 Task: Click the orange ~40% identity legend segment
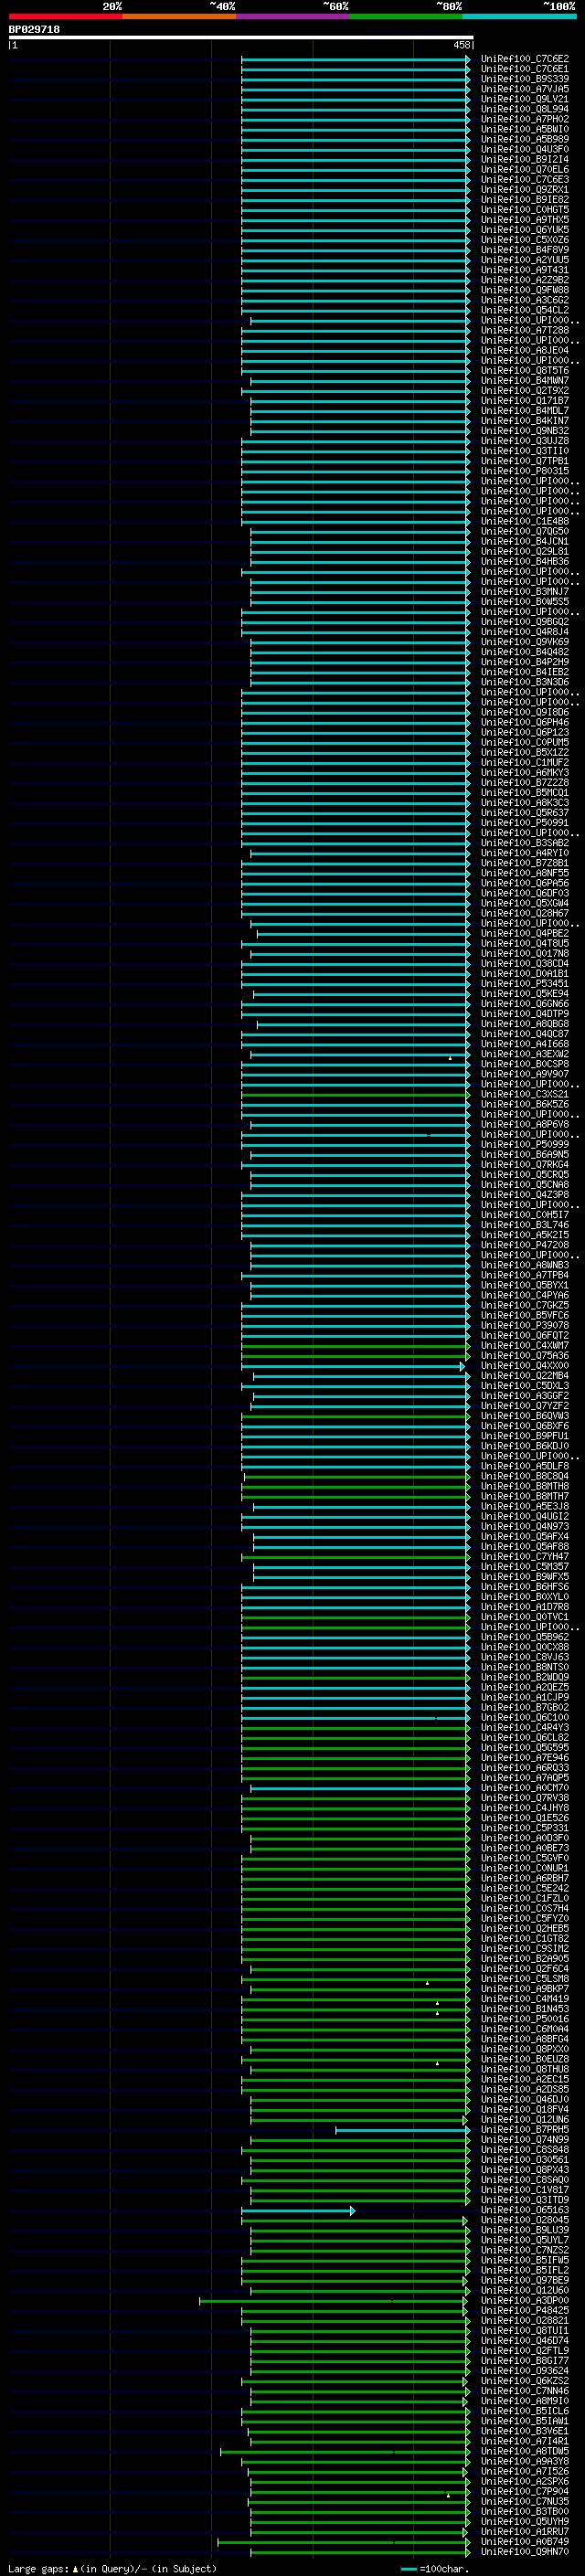179,17
